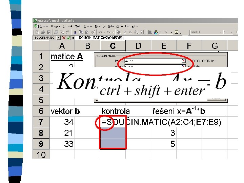Image resolution: width=244 pixels, height=183 pixels.
Task: Click the Open file icon
Action: 43,32
